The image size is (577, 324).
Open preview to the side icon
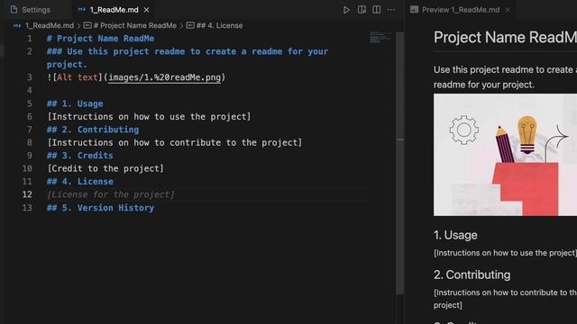[x=362, y=10]
